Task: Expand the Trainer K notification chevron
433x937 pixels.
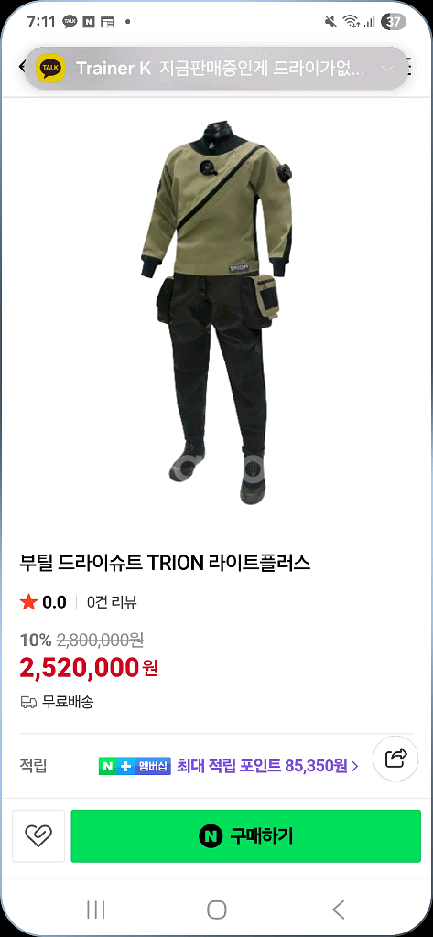Action: tap(387, 68)
